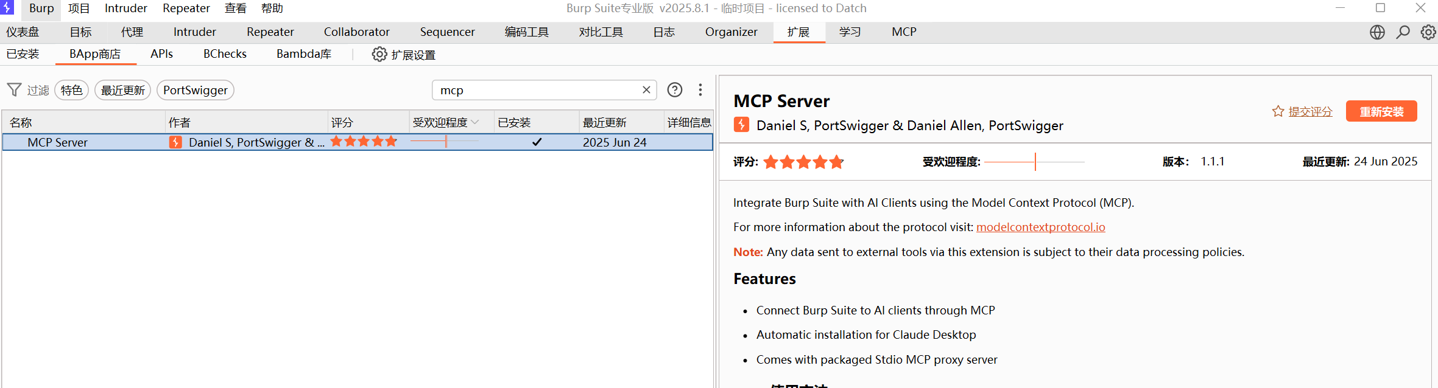Open the 查看 menu
The width and height of the screenshot is (1438, 388).
[x=236, y=9]
